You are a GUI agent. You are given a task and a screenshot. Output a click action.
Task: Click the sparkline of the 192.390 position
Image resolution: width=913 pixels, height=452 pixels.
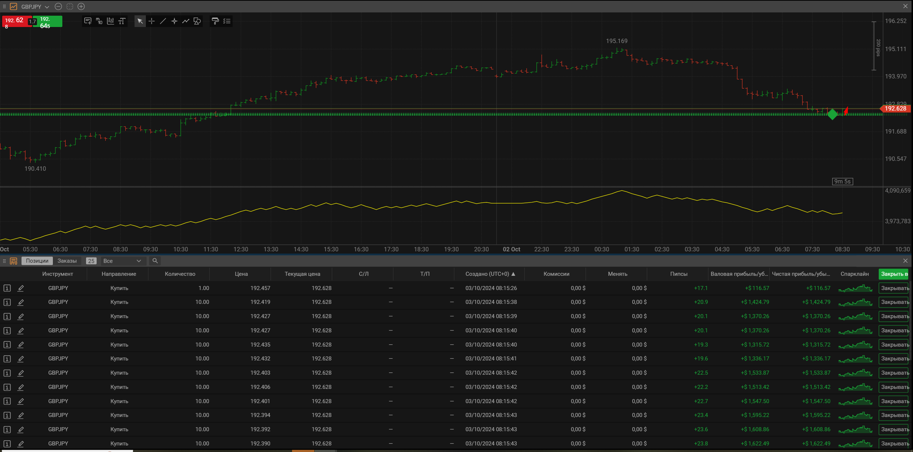coord(855,444)
